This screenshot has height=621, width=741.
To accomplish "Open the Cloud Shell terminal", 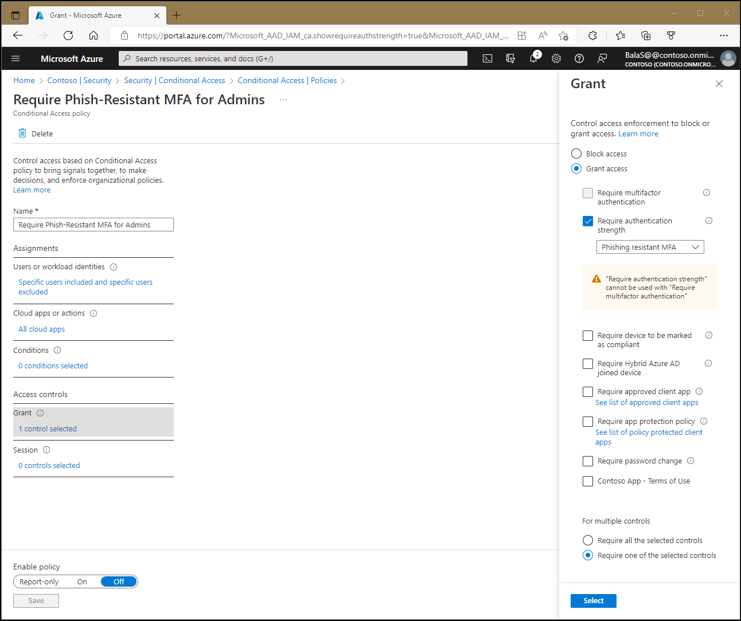I will pyautogui.click(x=487, y=58).
